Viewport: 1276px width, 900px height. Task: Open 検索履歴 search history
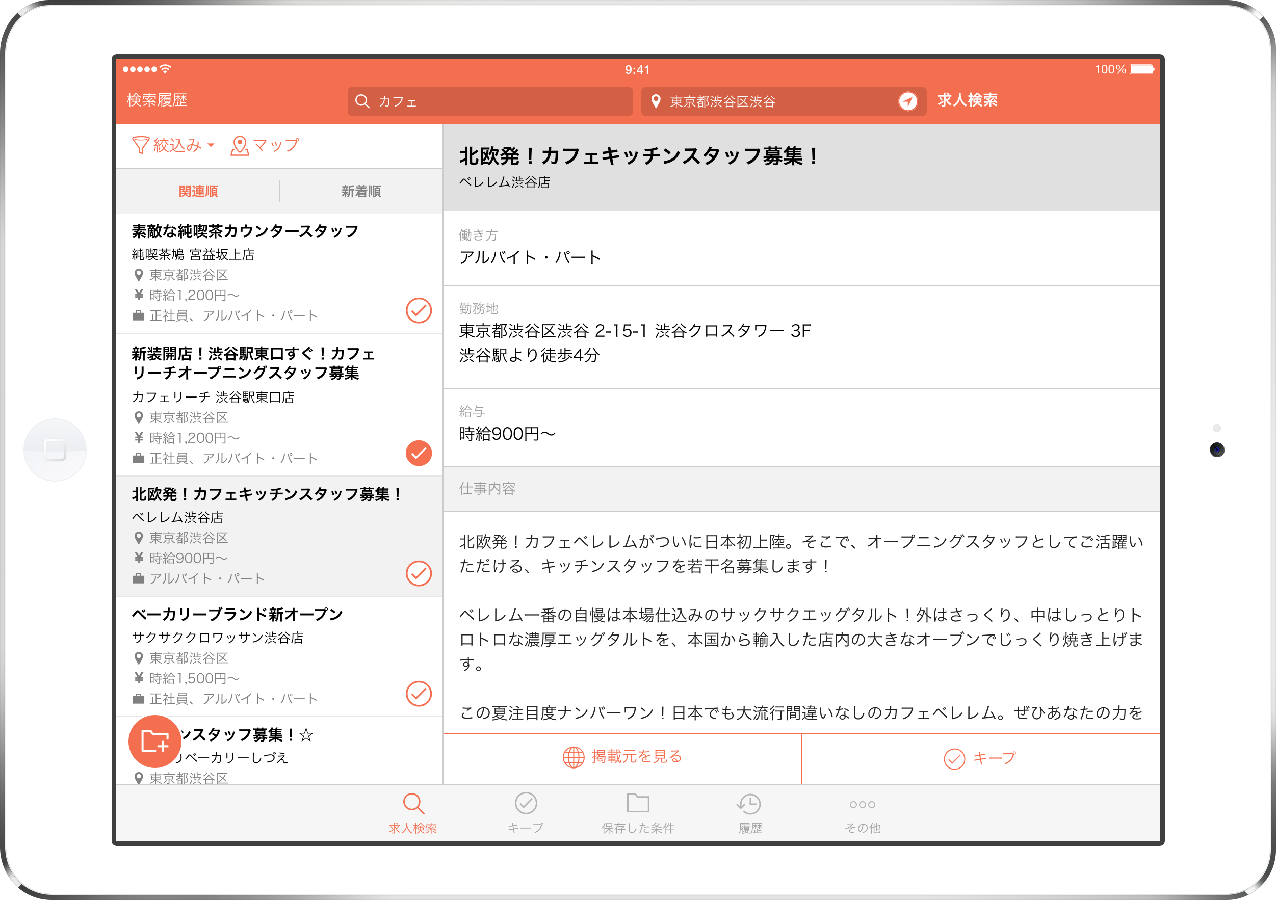[x=157, y=100]
